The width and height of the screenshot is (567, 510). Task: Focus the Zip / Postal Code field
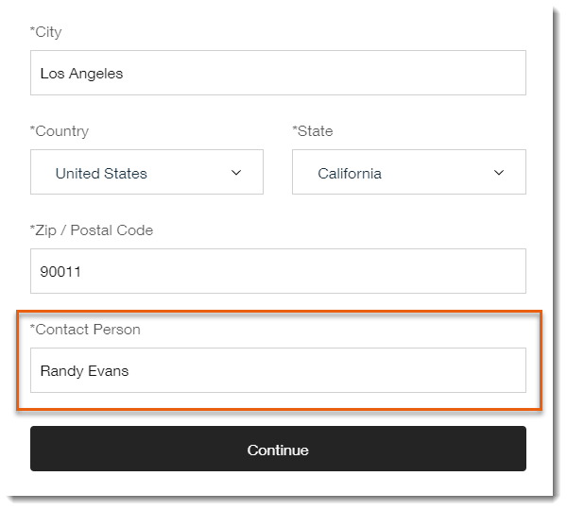278,271
